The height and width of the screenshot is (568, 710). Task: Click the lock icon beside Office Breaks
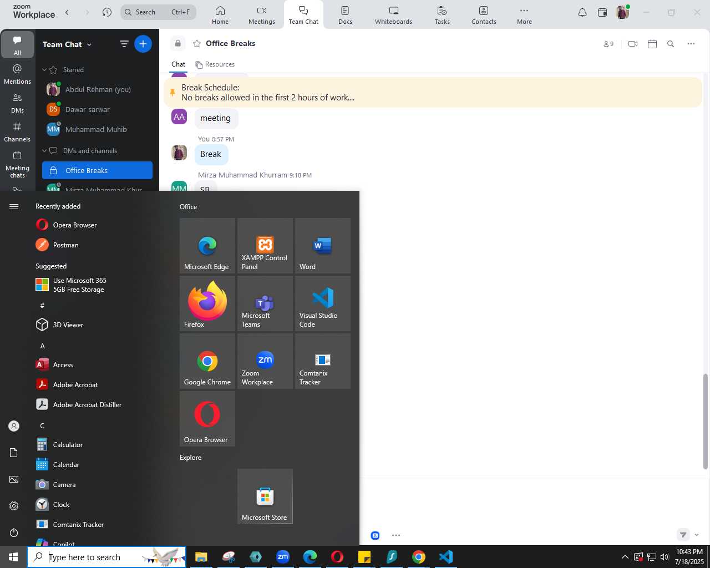point(177,43)
